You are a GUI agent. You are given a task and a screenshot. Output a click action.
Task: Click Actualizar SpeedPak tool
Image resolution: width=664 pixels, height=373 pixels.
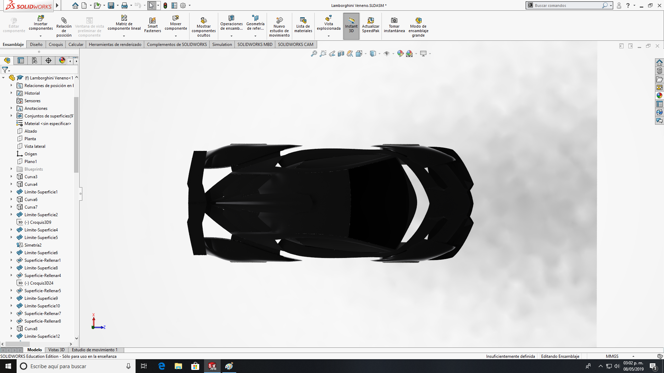pyautogui.click(x=371, y=25)
